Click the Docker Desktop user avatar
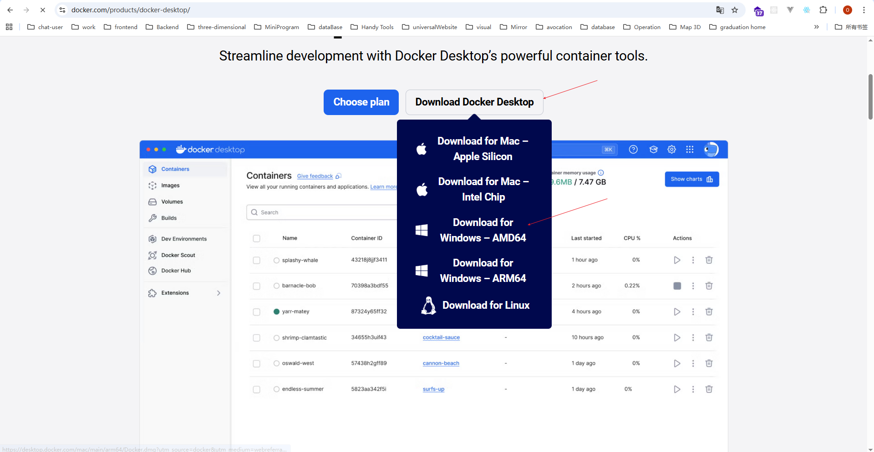The image size is (874, 452). click(711, 150)
